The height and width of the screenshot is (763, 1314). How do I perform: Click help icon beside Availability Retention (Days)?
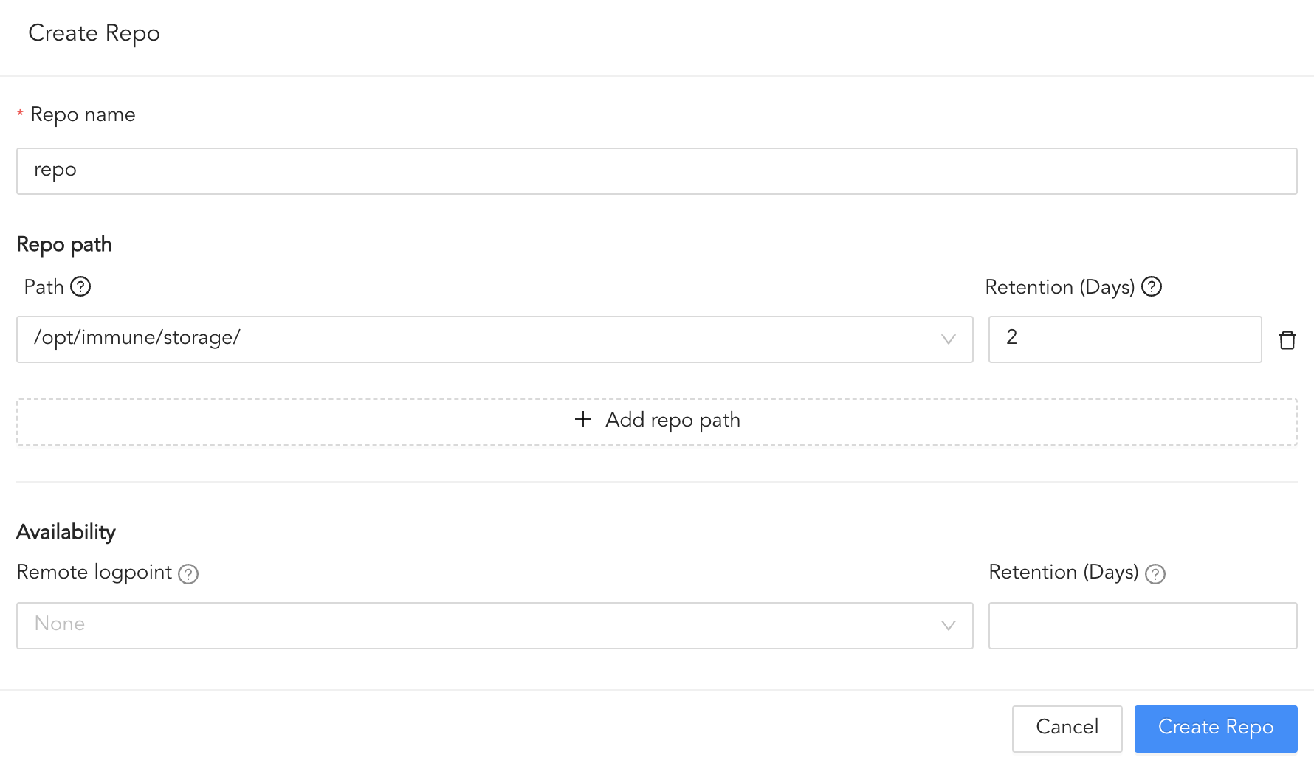point(1155,574)
